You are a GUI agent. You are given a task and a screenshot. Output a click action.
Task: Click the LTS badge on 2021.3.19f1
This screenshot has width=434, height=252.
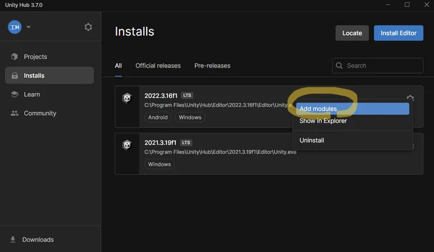pos(186,142)
